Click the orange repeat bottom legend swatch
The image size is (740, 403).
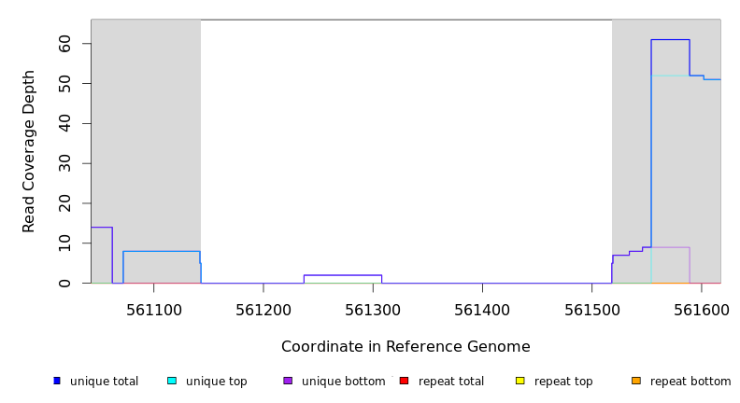(636, 381)
